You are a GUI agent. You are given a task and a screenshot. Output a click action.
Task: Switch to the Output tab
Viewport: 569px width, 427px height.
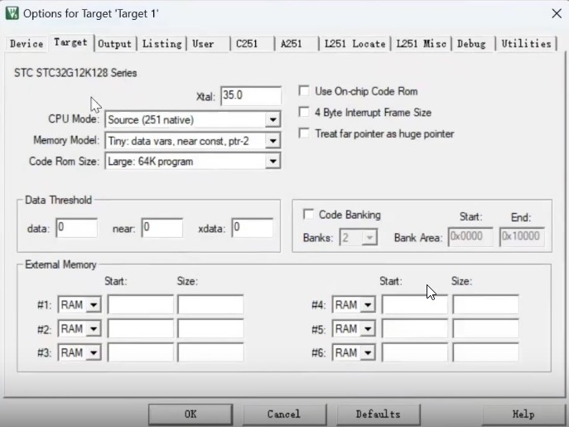point(114,44)
